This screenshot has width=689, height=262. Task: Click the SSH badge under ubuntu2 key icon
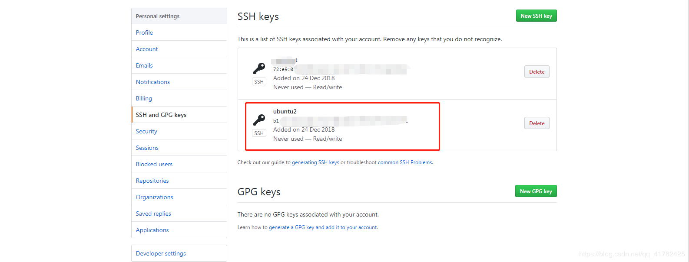point(259,133)
